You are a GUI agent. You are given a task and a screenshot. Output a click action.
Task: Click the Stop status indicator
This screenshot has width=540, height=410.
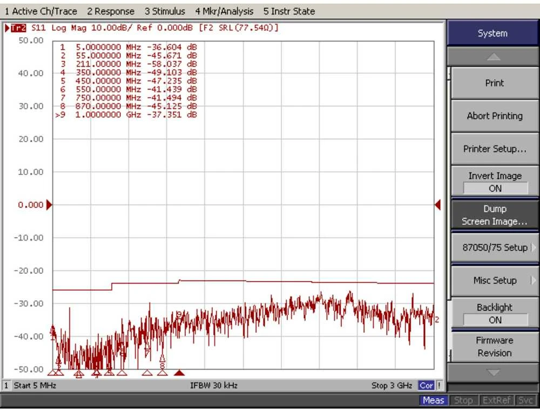click(x=463, y=400)
